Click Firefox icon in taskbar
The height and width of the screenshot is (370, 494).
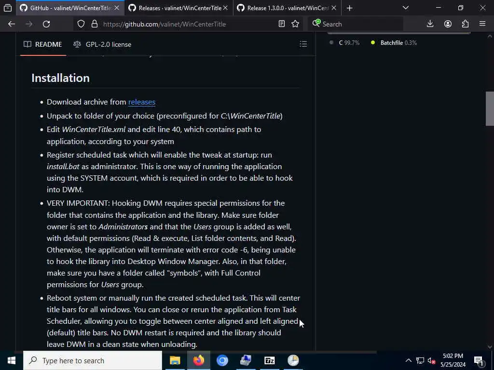[198, 360]
